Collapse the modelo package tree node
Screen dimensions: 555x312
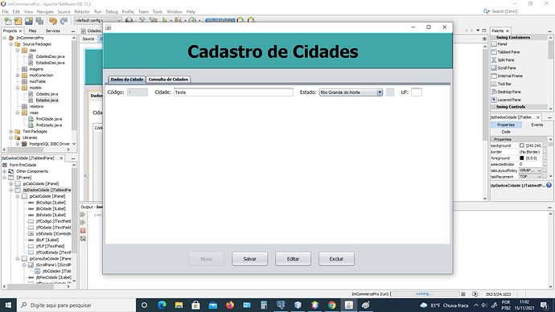18,88
